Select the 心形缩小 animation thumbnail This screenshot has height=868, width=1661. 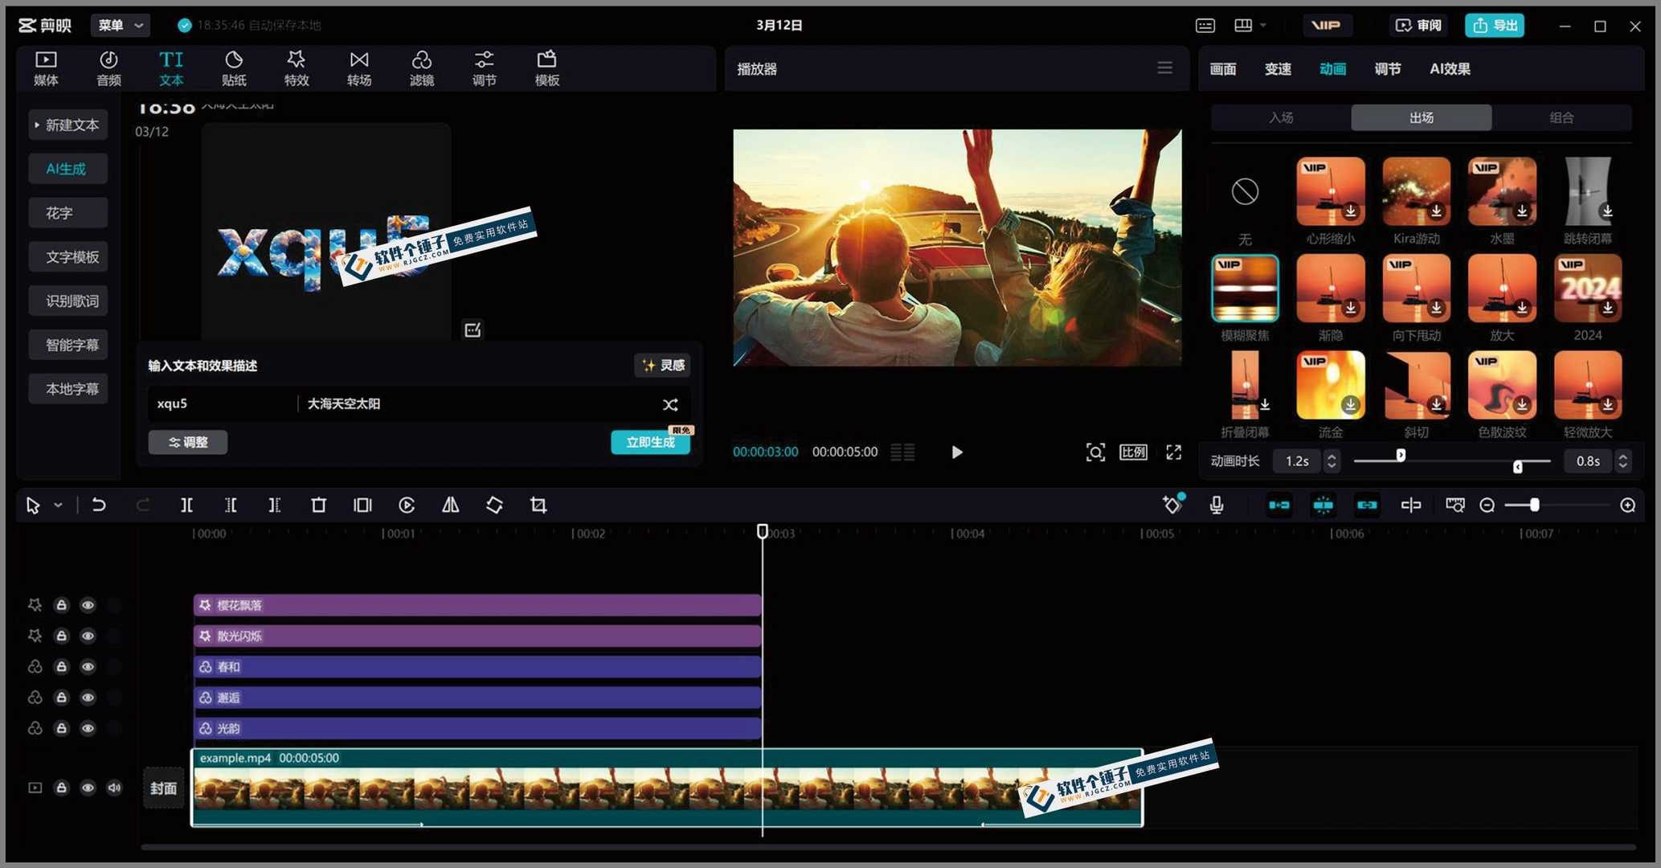point(1330,192)
